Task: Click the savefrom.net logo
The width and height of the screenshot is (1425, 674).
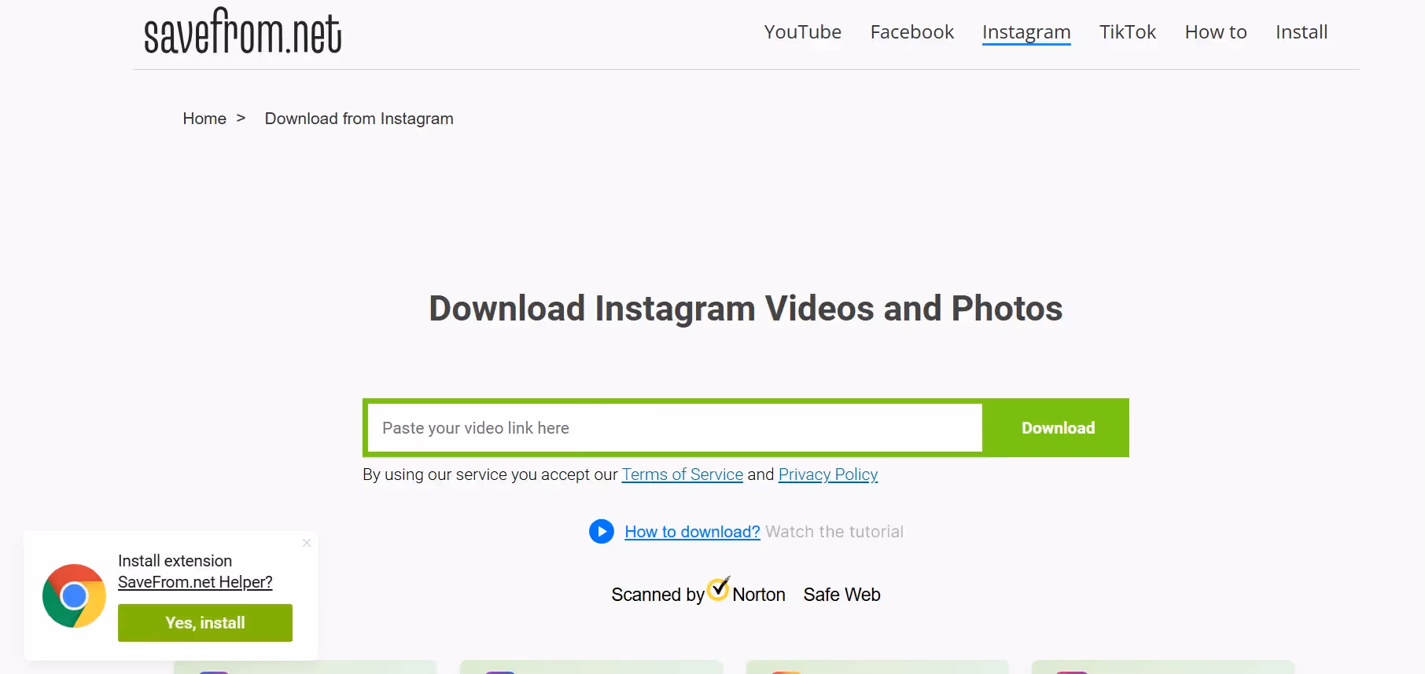Action: [x=242, y=31]
